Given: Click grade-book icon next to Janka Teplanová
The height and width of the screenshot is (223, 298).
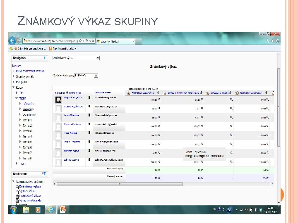Looking at the screenshot, I should pyautogui.click(x=89, y=142).
